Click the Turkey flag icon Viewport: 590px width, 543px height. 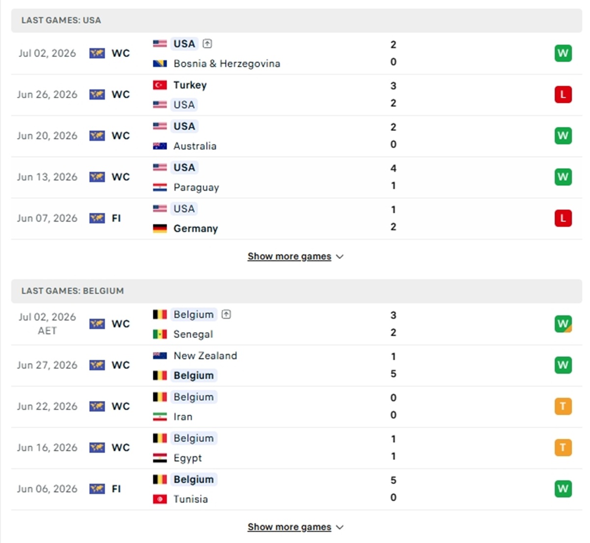click(x=160, y=85)
